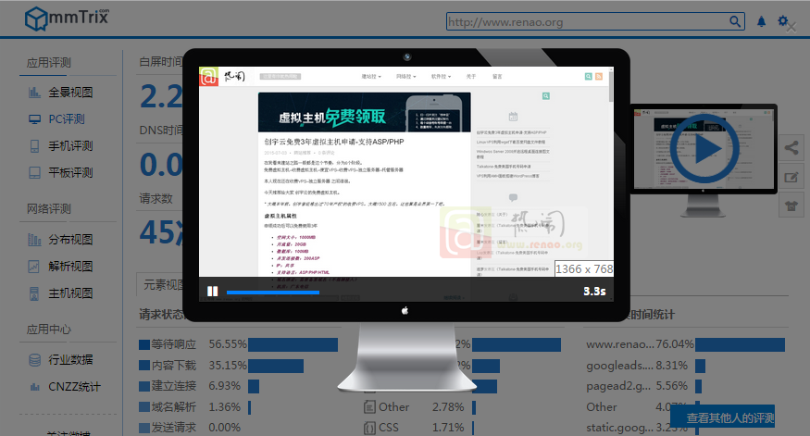Screen dimensions: 810x436
Task: Click the green search icon in recorded page header
Action: (589, 77)
